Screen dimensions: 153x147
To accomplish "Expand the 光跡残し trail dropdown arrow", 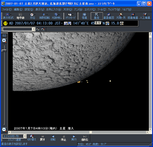I will [x=59, y=15].
